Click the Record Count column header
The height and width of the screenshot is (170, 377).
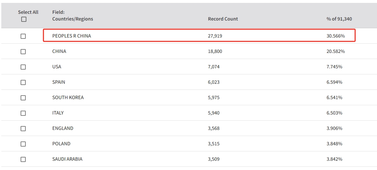click(x=223, y=19)
